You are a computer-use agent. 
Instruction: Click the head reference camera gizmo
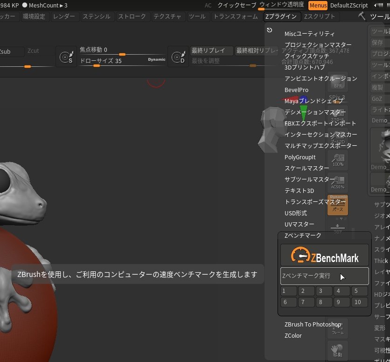tap(272, 129)
